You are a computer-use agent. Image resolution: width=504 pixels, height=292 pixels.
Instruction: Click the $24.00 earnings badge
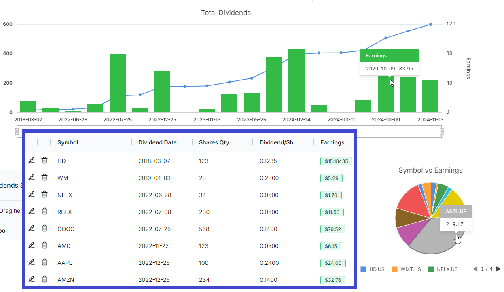coord(333,263)
